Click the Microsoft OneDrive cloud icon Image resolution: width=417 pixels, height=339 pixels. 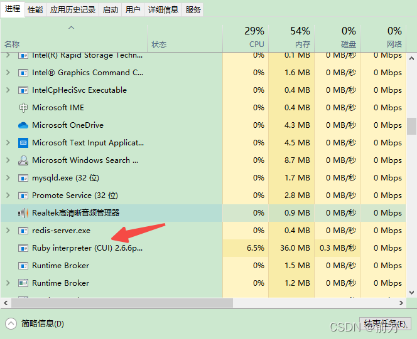click(x=23, y=125)
